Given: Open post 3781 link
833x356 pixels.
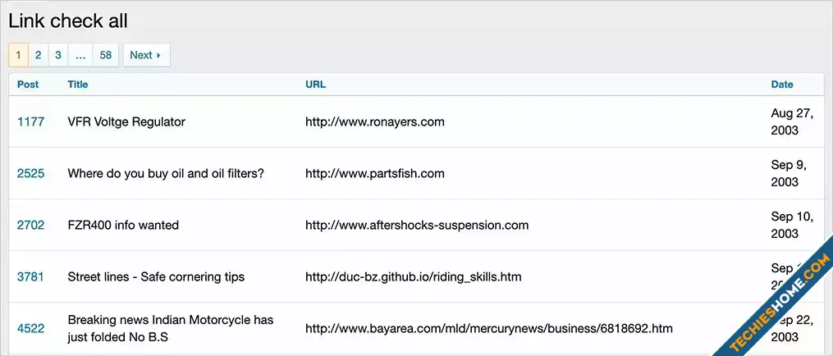Looking at the screenshot, I should [x=30, y=276].
